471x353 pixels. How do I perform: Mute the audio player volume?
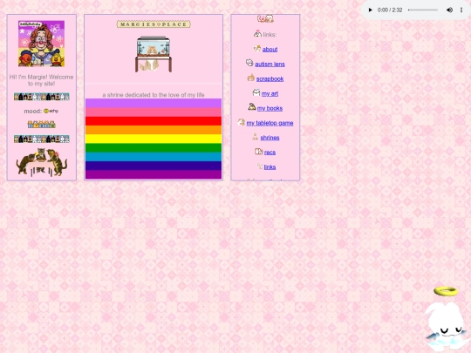click(x=449, y=10)
